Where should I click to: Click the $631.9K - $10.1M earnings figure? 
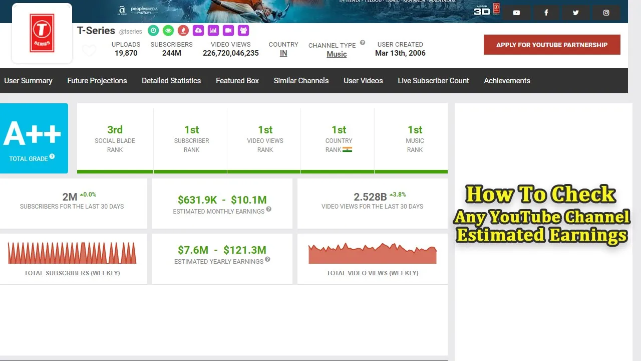pyautogui.click(x=222, y=200)
